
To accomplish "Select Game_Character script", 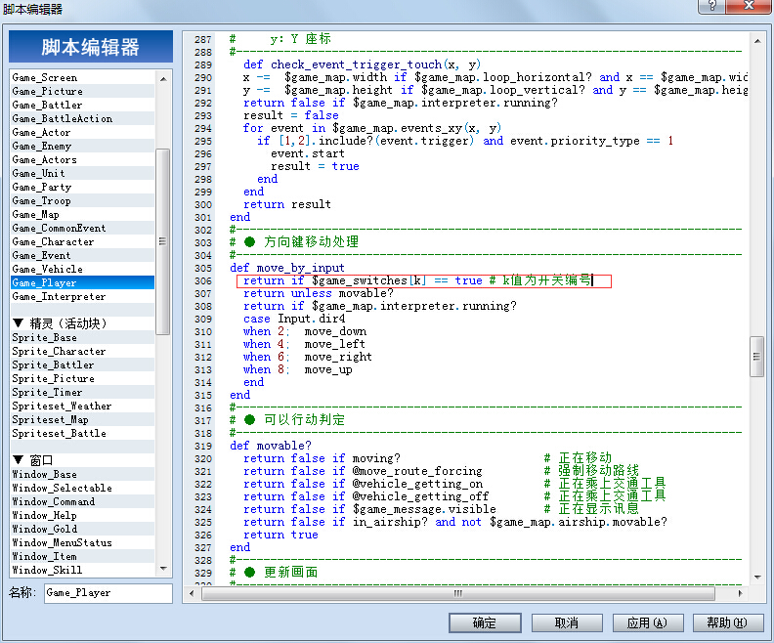I will 82,241.
